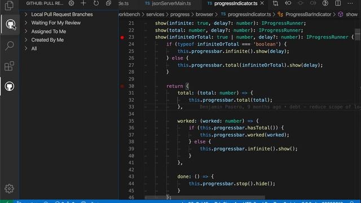Expand the Assigned To Me chevron

click(26, 32)
